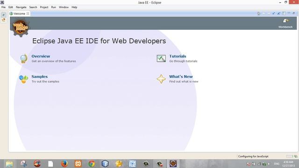Viewport: 299px width, 168px height.
Task: Launch Firefox from the taskbar
Action: pyautogui.click(x=64, y=164)
